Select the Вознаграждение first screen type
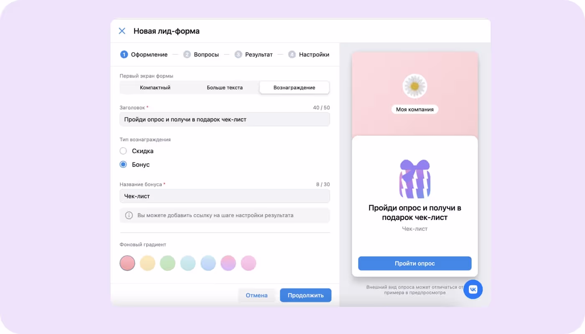The height and width of the screenshot is (334, 585). pyautogui.click(x=294, y=88)
